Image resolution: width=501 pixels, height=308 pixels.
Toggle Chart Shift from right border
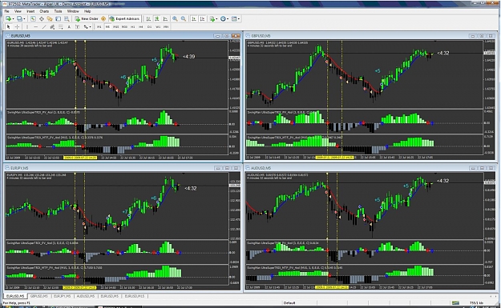202,19
